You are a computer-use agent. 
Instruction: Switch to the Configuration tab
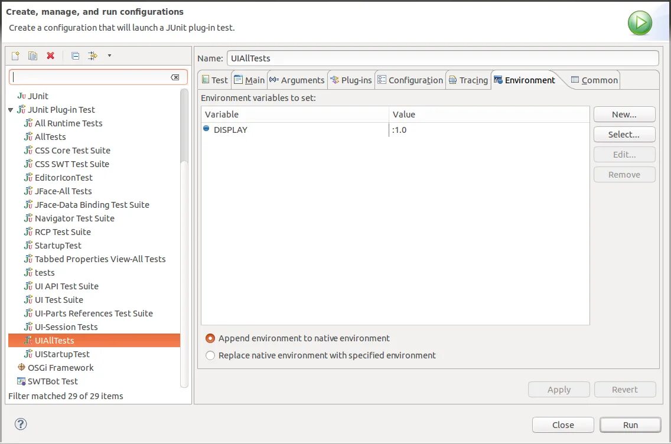[410, 80]
